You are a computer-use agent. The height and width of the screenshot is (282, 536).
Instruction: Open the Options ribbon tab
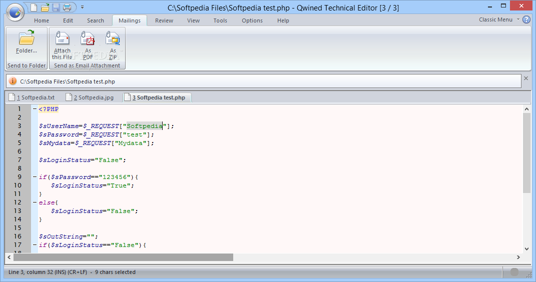tap(252, 20)
